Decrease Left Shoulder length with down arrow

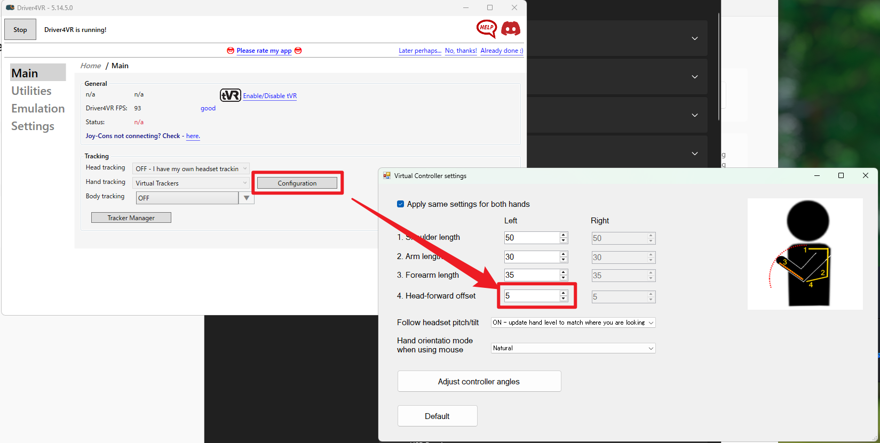[564, 240]
